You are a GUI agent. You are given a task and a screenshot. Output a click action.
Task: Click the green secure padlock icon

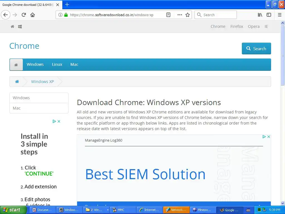point(66,15)
